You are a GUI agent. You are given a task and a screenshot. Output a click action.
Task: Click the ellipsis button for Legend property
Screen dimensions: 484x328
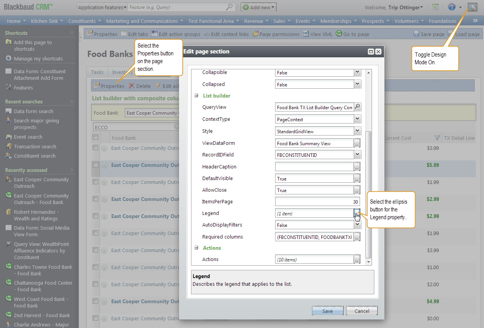coord(357,213)
